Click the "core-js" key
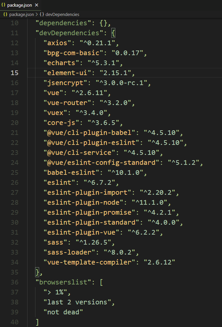The image size is (222, 327). (61, 123)
